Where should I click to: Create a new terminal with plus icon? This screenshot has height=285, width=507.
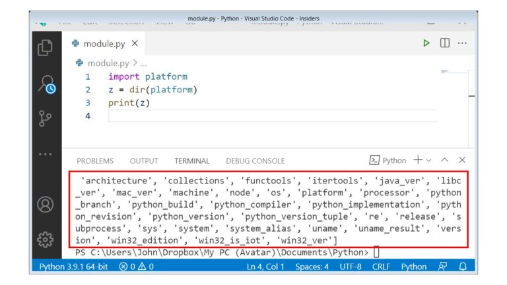(x=418, y=160)
